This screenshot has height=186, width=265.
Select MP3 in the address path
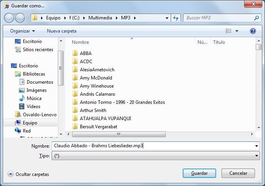coord(126,18)
